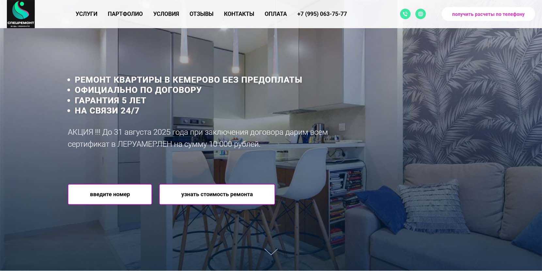
Task: Open the УСЛУГИ menu item
Action: 87,14
